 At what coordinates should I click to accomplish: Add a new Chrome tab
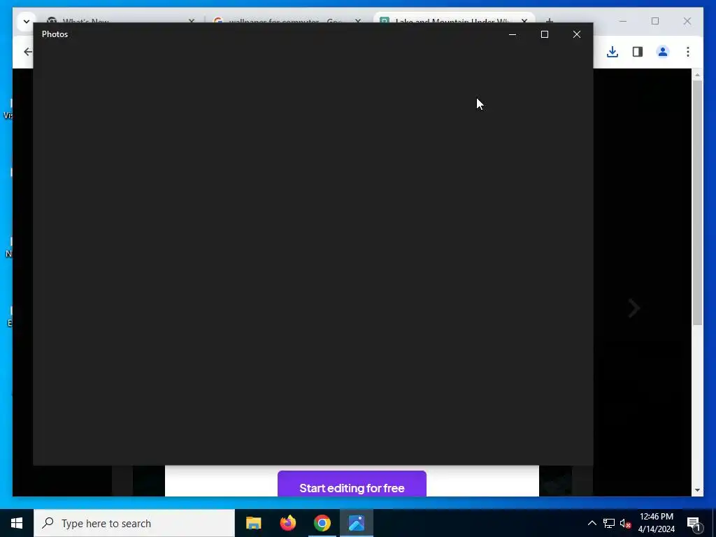[x=550, y=20]
